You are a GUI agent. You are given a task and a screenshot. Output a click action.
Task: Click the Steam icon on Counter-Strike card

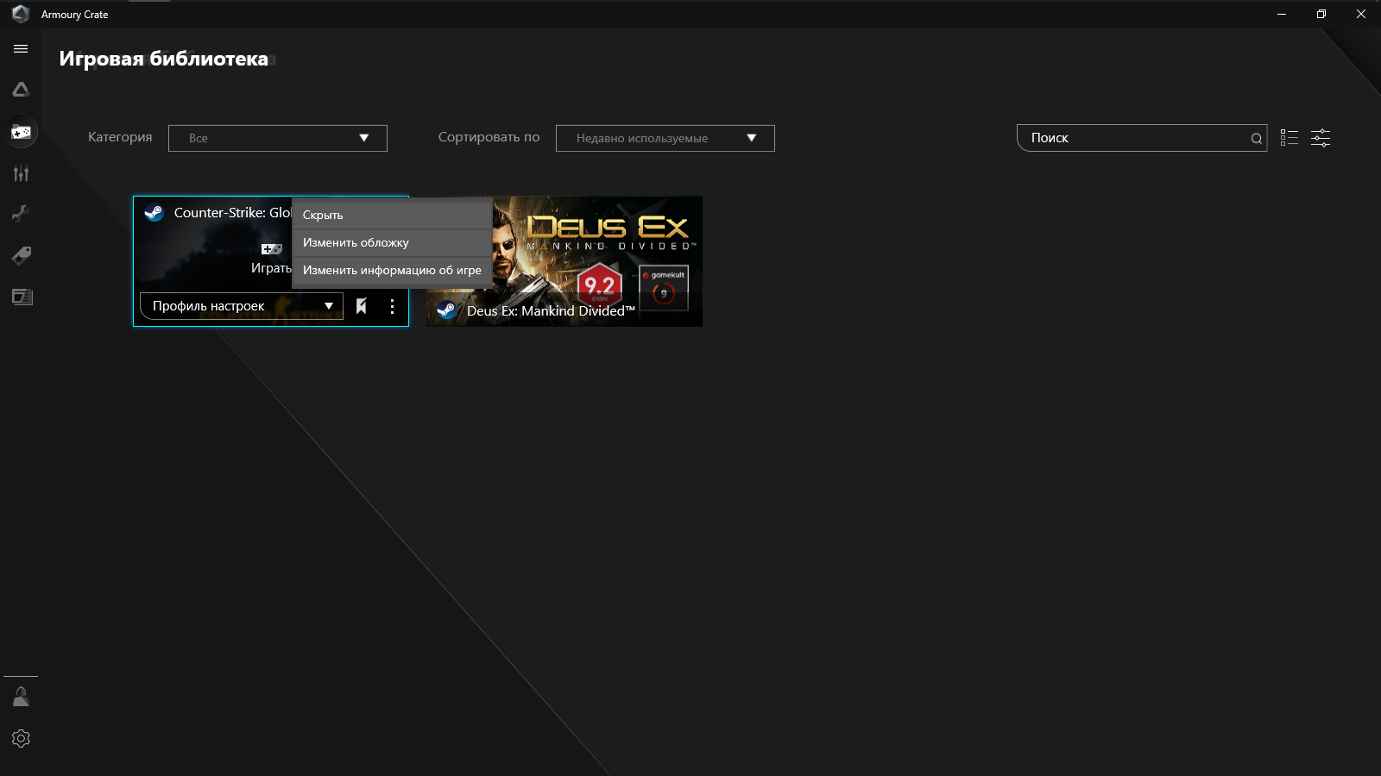154,213
